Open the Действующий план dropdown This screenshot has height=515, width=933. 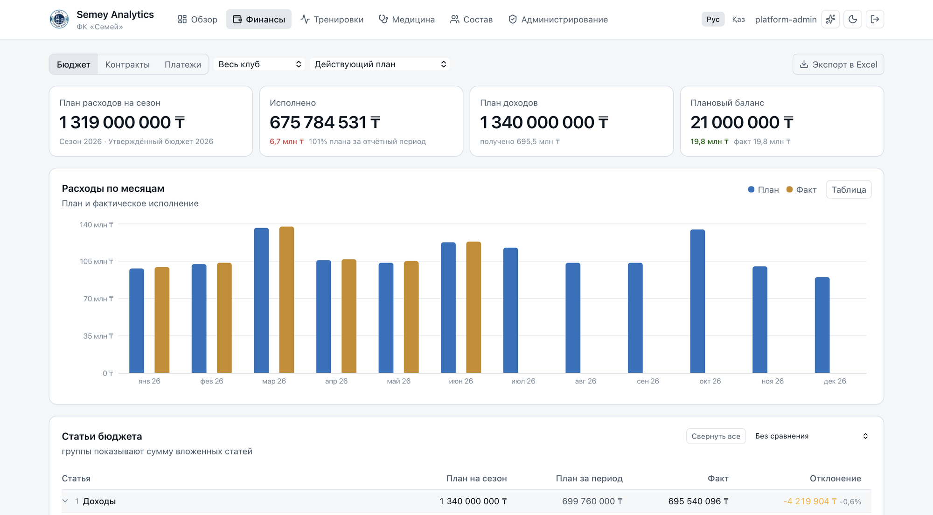coord(380,64)
